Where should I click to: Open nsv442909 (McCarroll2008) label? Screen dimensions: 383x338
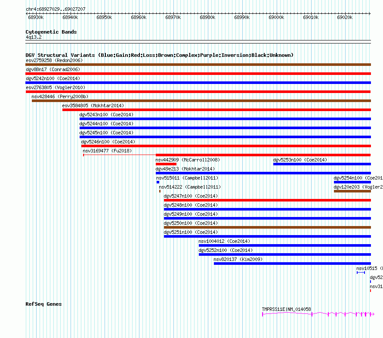(188, 160)
